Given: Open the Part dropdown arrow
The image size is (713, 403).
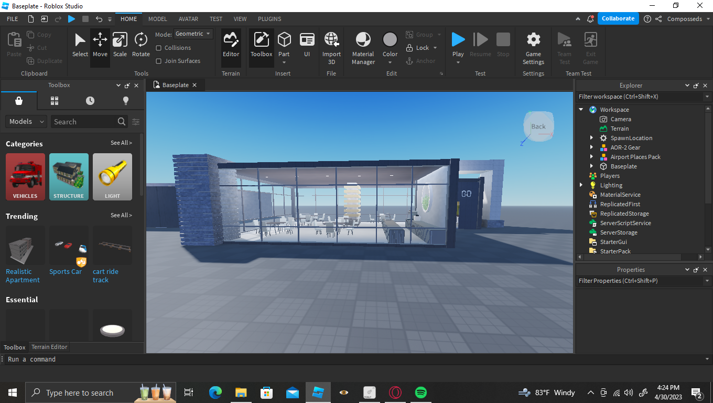Looking at the screenshot, I should click(x=284, y=62).
